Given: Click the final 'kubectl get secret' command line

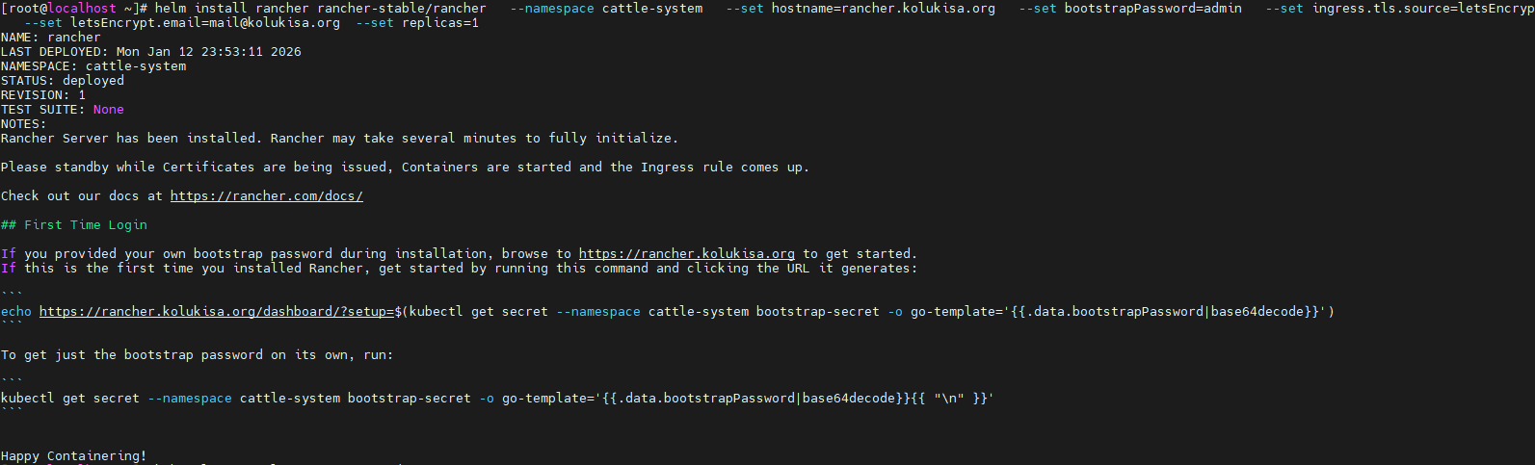Looking at the screenshot, I should click(496, 399).
